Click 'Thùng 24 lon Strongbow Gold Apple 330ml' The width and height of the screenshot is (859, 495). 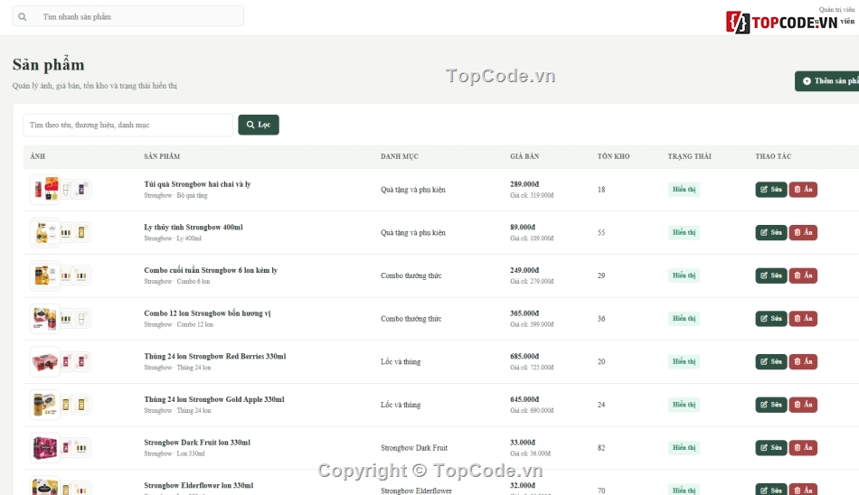(x=214, y=400)
